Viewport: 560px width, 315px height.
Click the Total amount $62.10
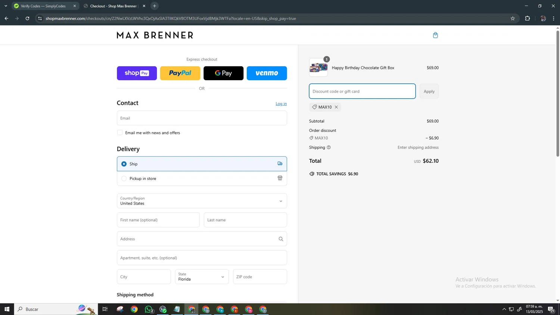click(430, 161)
